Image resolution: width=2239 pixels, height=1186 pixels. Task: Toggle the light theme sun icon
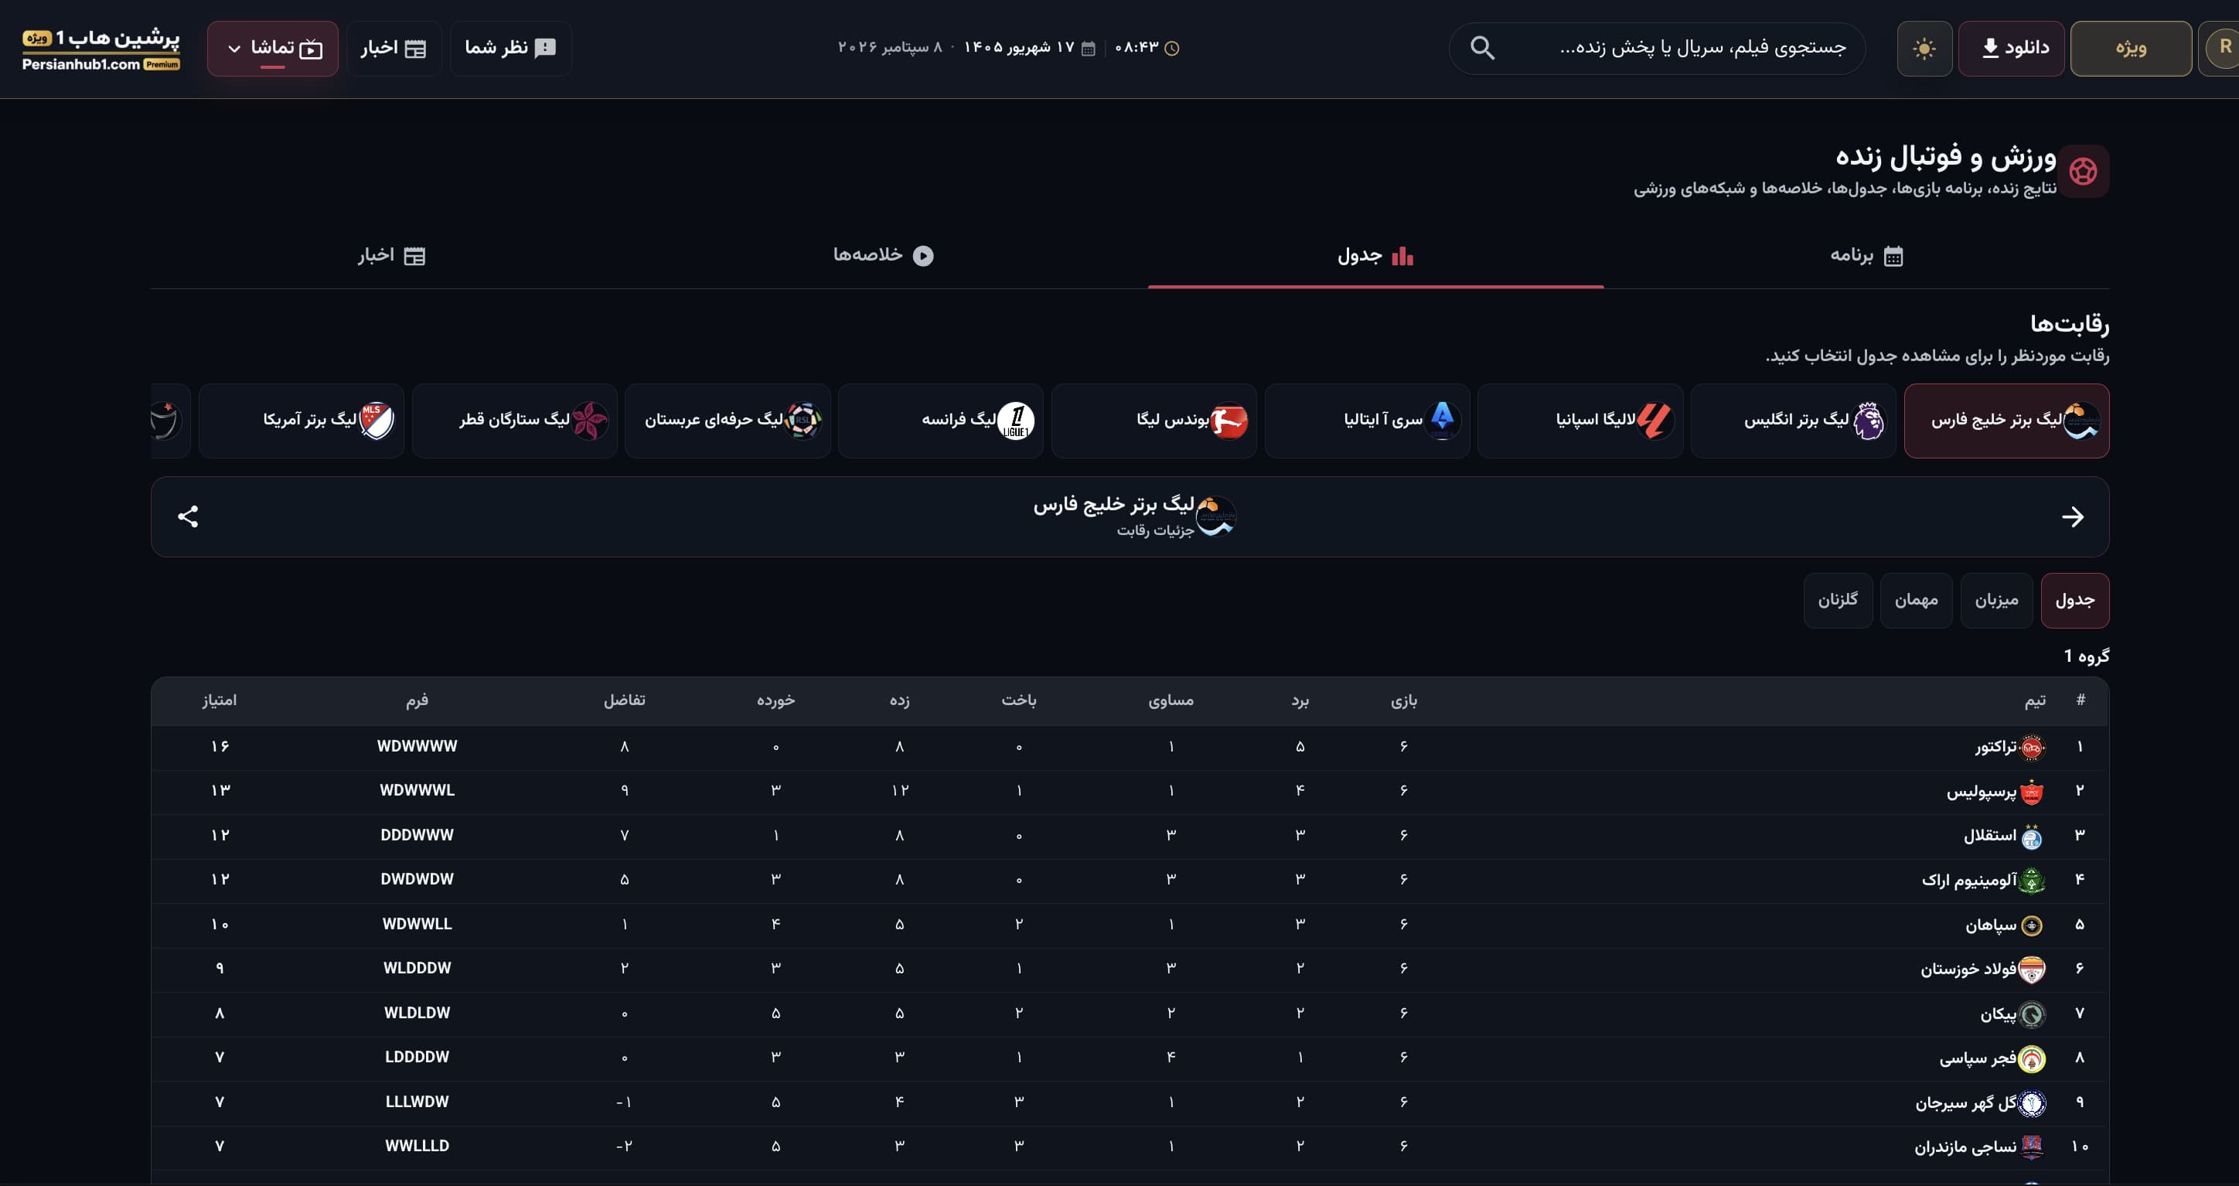coord(1924,49)
